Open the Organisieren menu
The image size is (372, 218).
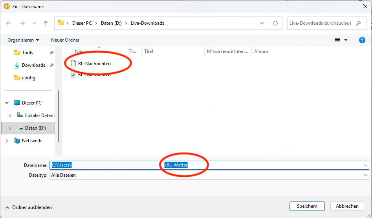23,40
